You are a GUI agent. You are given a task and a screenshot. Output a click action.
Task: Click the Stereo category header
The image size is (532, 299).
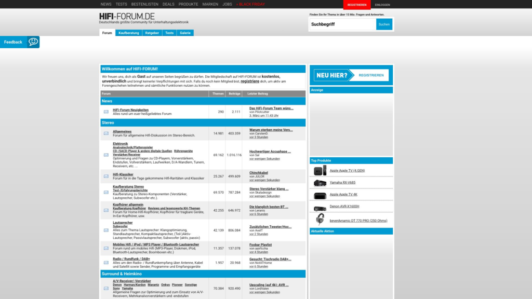click(203, 123)
